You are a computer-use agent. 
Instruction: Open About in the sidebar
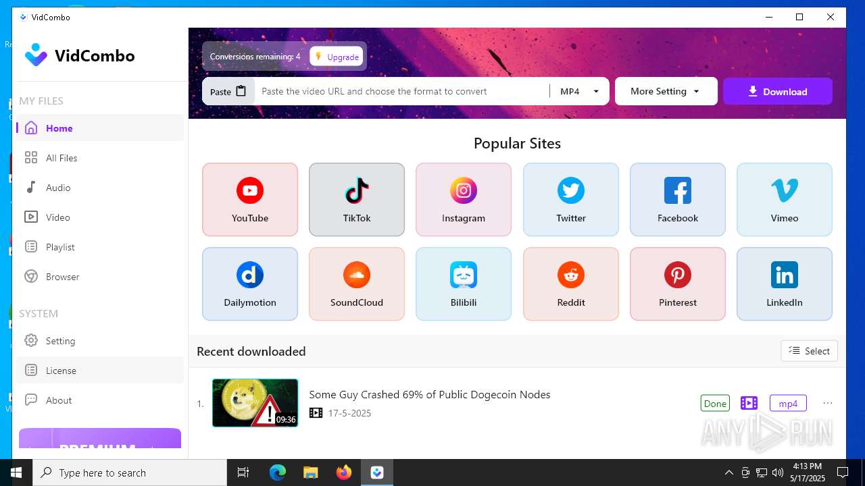tap(100, 400)
